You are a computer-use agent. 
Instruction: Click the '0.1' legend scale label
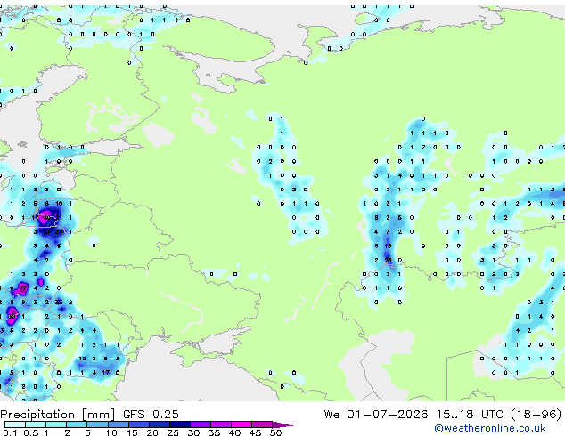click(10, 432)
